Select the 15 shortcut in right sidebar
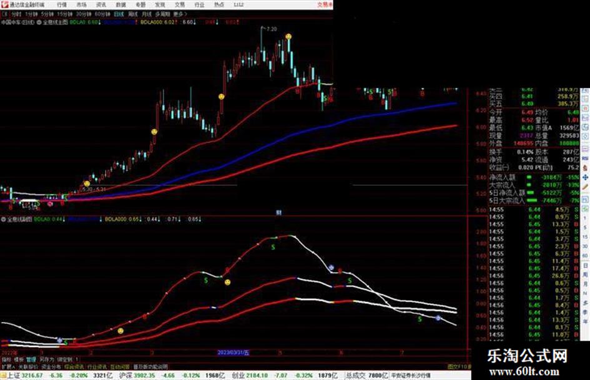Viewport: 590px width, 380px height. [585, 236]
